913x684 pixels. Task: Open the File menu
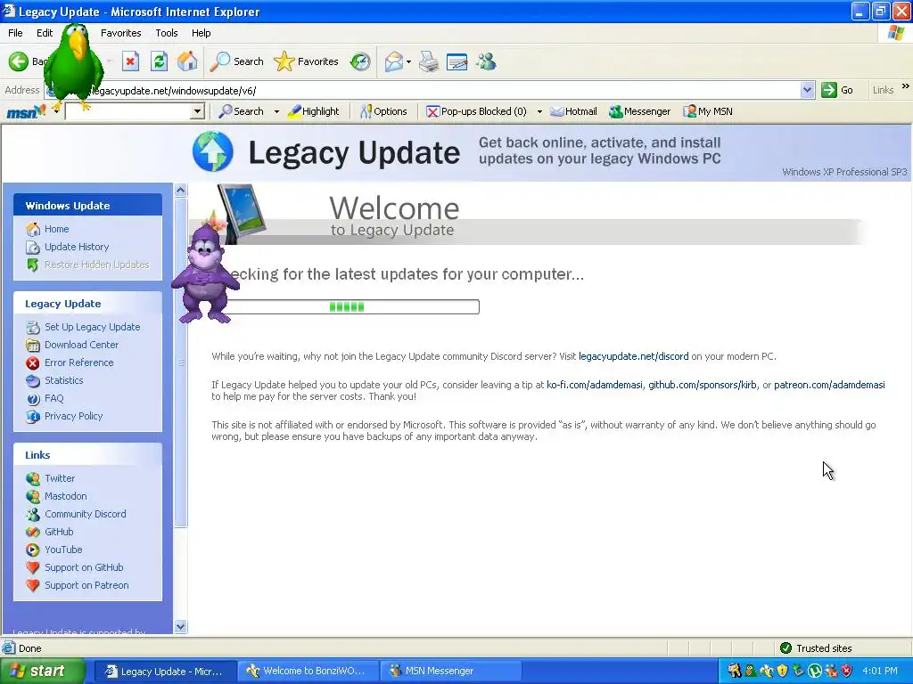[x=15, y=33]
